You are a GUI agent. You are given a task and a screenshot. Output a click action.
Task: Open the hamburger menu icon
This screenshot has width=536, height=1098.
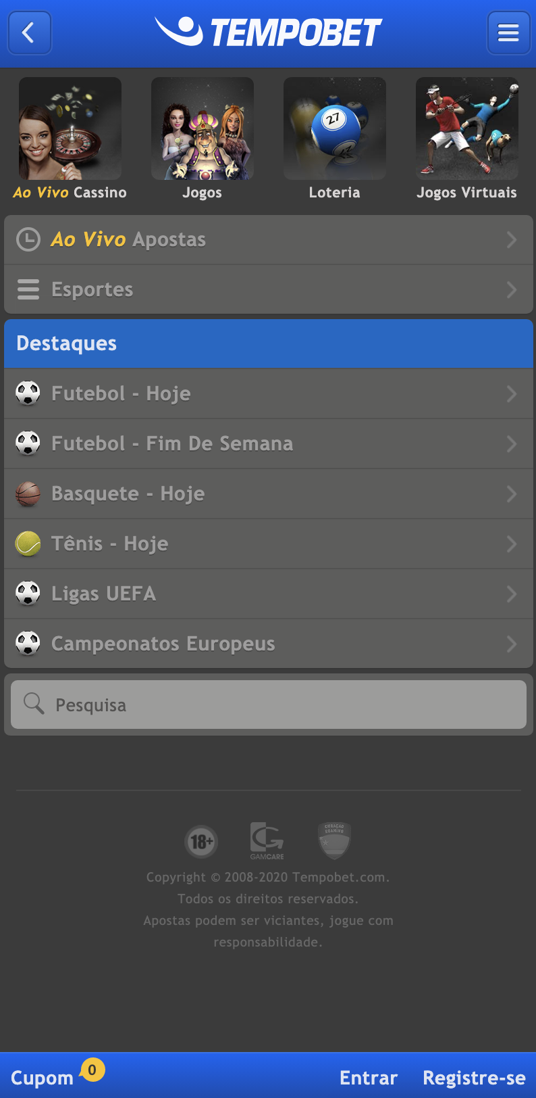tap(508, 32)
